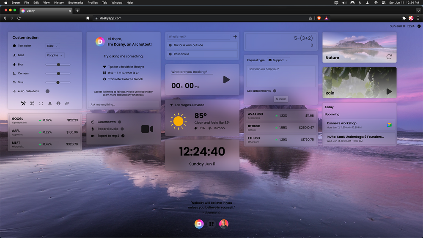Open the account profile icon in Customization
The height and width of the screenshot is (238, 423).
58,104
